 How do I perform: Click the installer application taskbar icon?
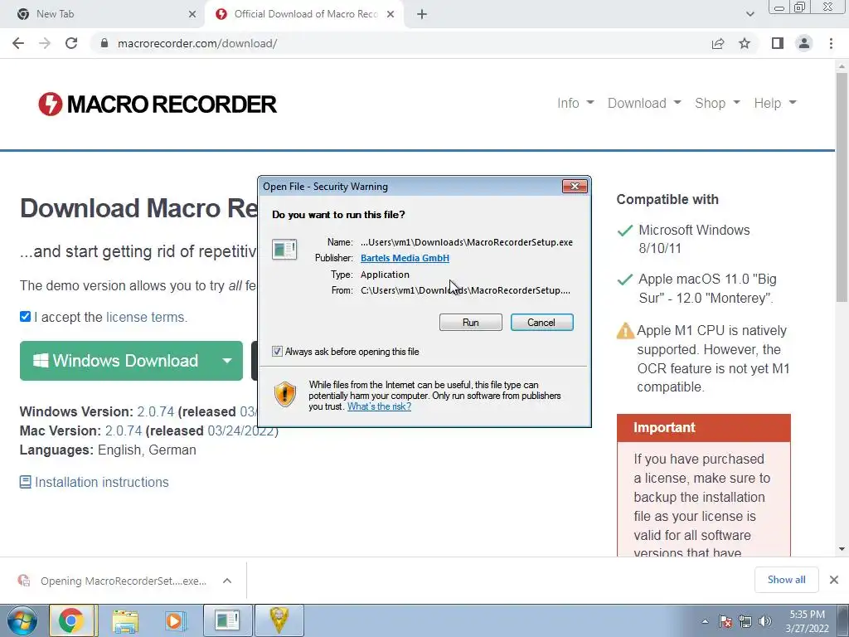coord(227,620)
